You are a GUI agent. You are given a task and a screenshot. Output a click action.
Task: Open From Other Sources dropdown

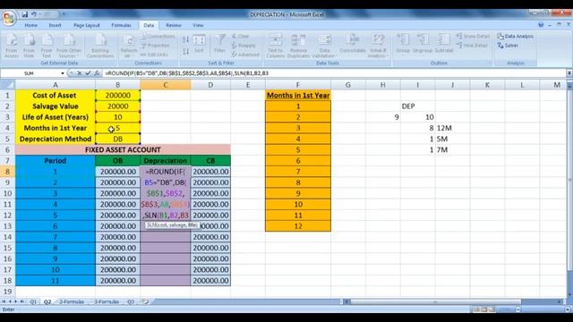click(69, 46)
